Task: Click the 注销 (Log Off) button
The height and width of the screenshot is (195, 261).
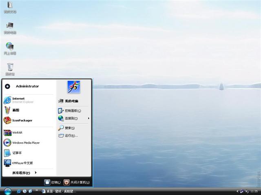Action: [x=53, y=182]
